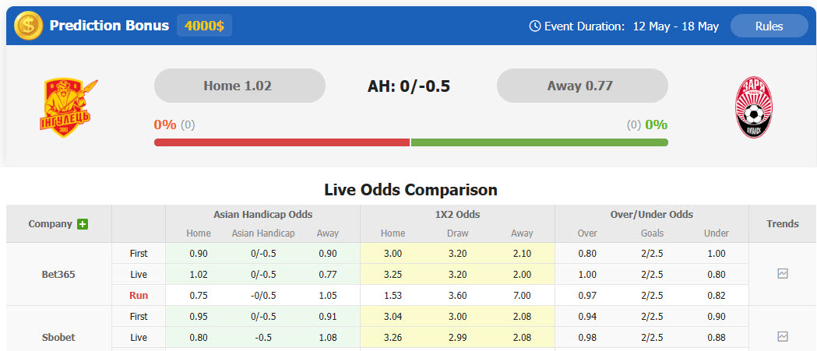The height and width of the screenshot is (351, 817).
Task: Click the Over/Under Odds column header
Action: point(652,214)
